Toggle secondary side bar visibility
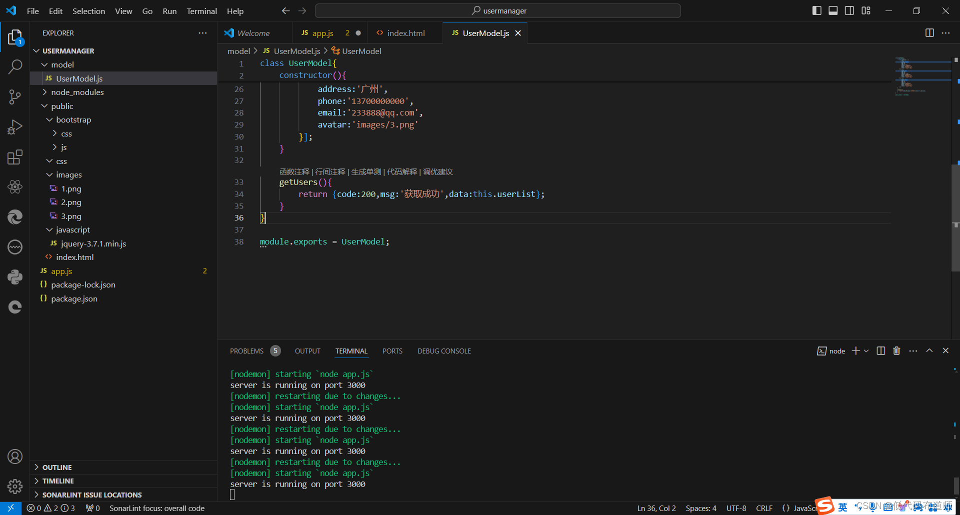This screenshot has height=515, width=960. 849,10
